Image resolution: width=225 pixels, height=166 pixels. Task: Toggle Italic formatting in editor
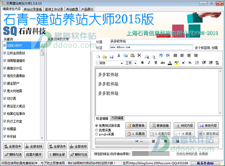149,63
